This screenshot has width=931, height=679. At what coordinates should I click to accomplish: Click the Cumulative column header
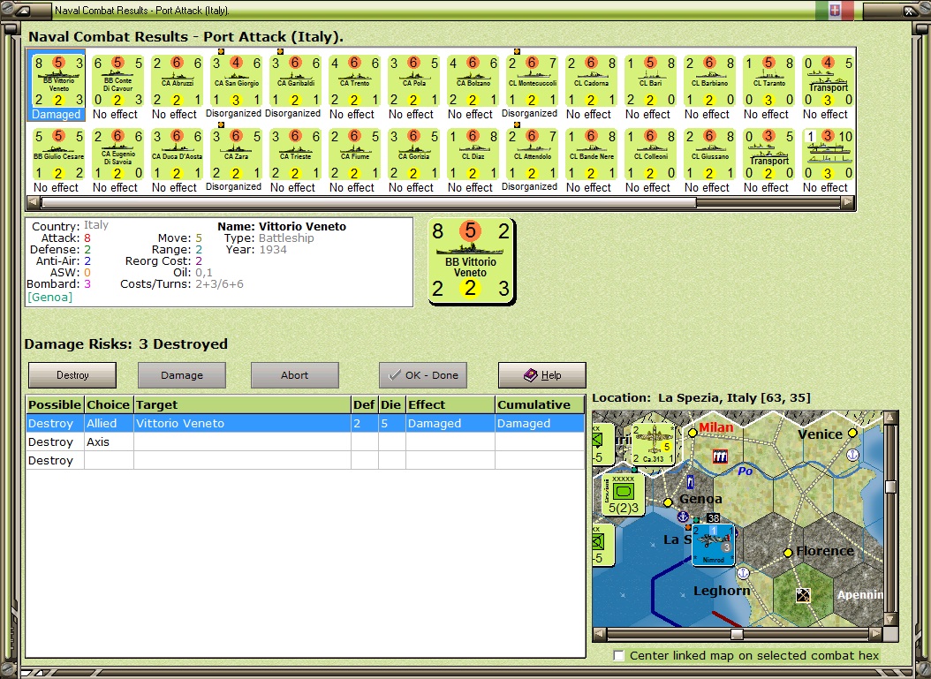(x=539, y=404)
